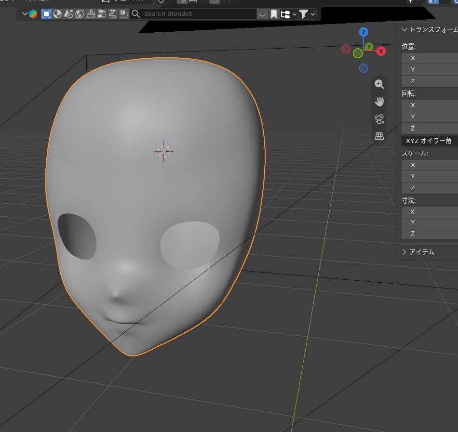The image size is (458, 432).
Task: Click the colorful BlendKit logo icon
Action: click(33, 14)
